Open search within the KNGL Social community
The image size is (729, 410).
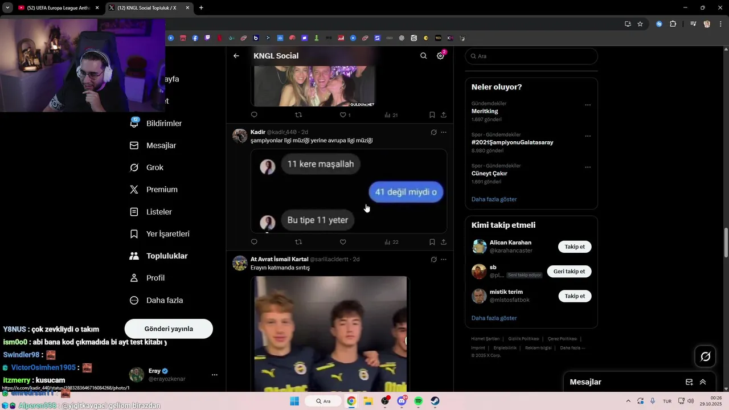pos(423,56)
